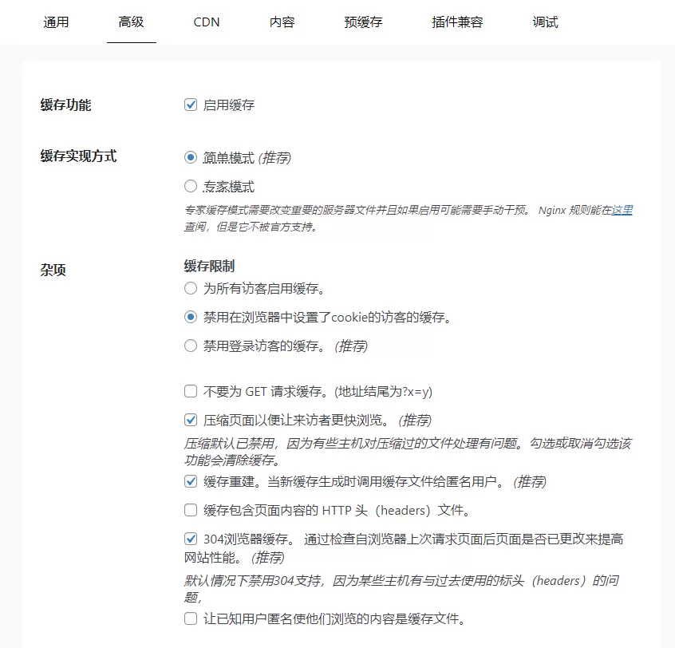Image resolution: width=675 pixels, height=648 pixels.
Task: Uncheck the 304浏览器缓存 checkbox
Action: (x=191, y=539)
